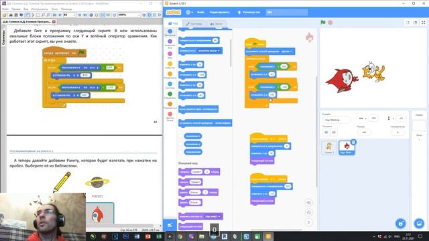Image resolution: width=429 pixels, height=241 pixels.
Task: Close the document tab in DjVu viewer
Action: [x=54, y=21]
